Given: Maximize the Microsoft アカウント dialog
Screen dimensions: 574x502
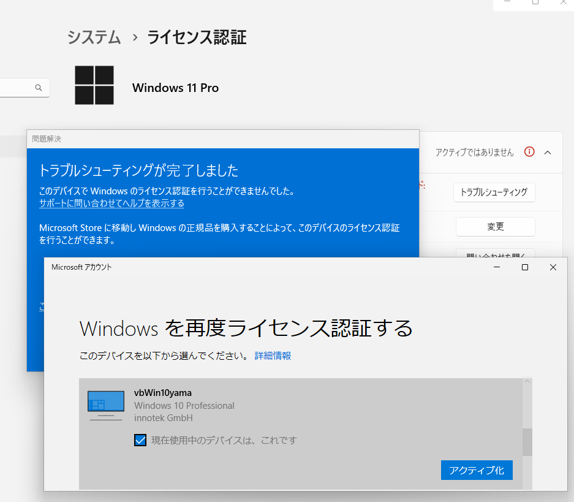Looking at the screenshot, I should coord(524,267).
